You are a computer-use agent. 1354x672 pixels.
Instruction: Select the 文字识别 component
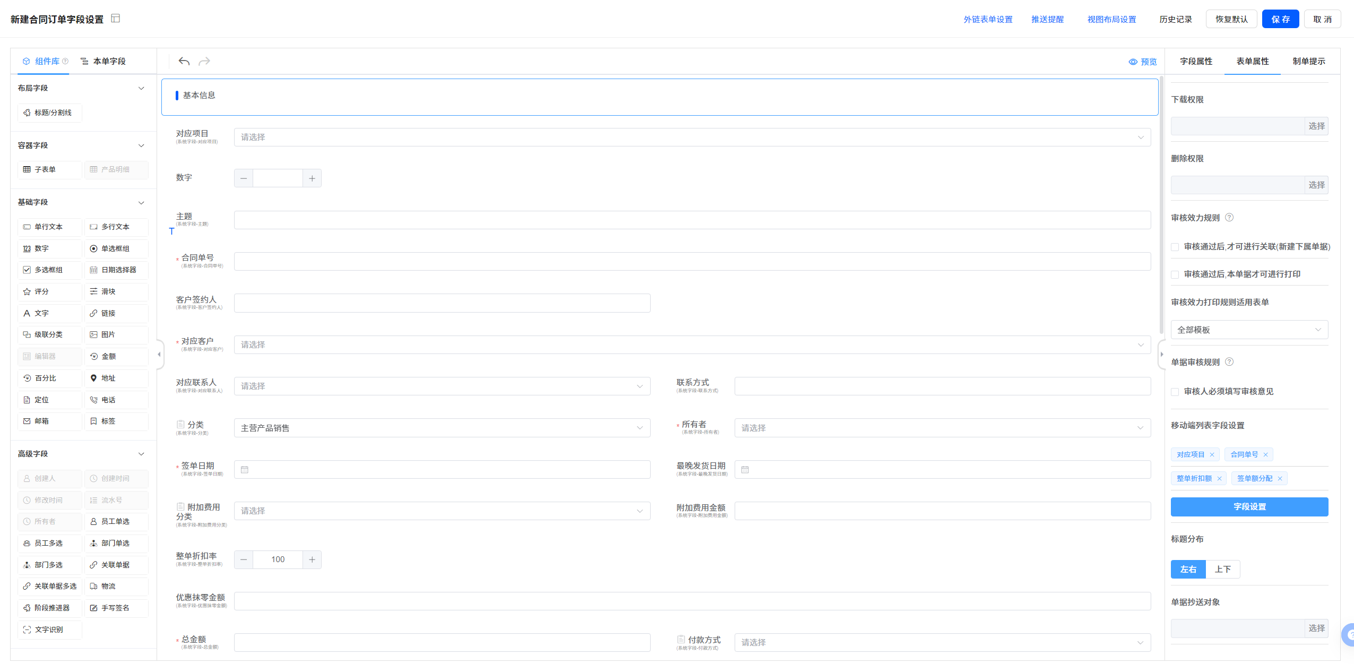49,630
